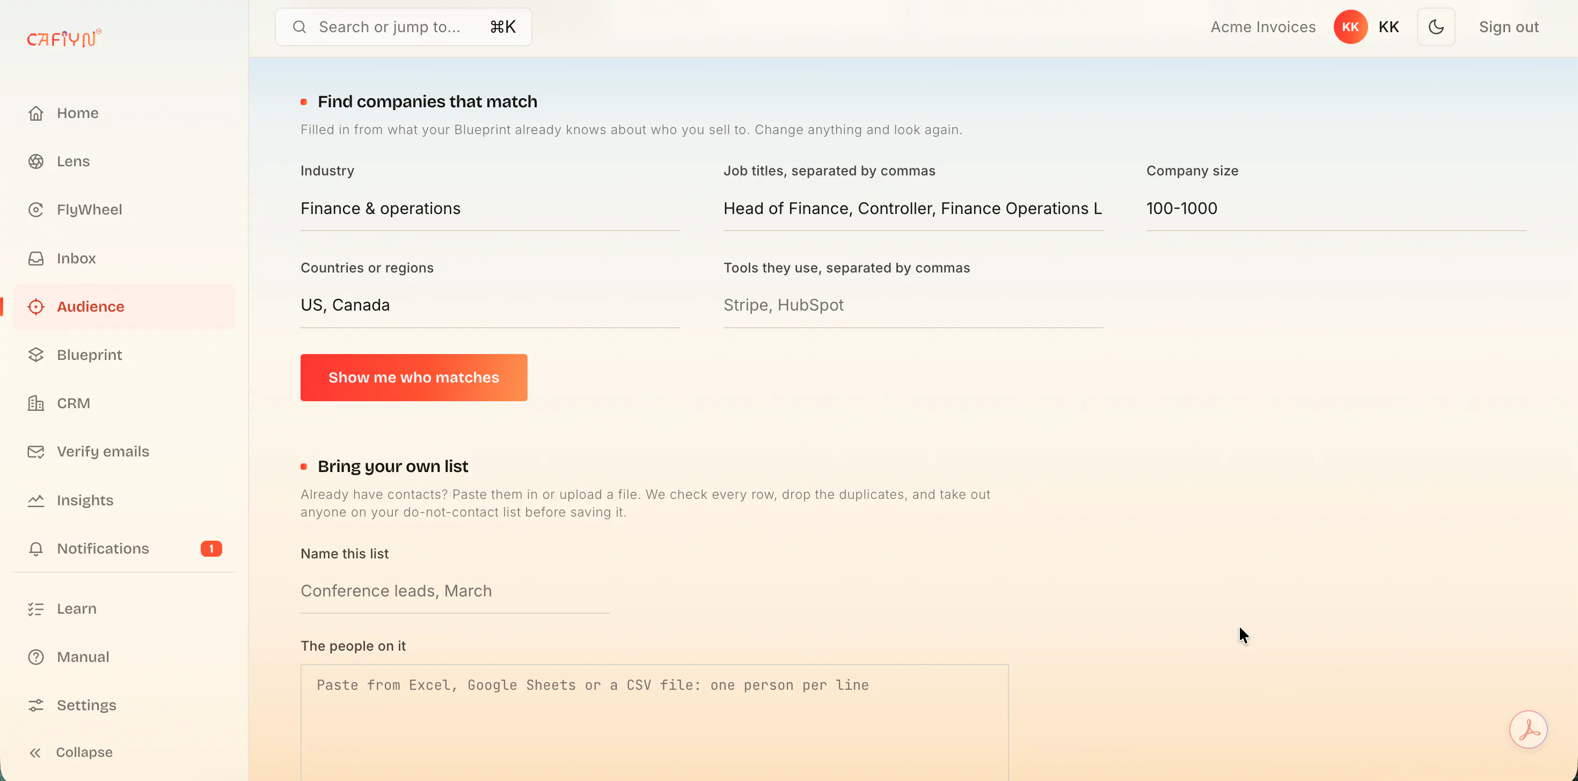1578x781 pixels.
Task: Click the Notifications badge showing 1
Action: [211, 549]
